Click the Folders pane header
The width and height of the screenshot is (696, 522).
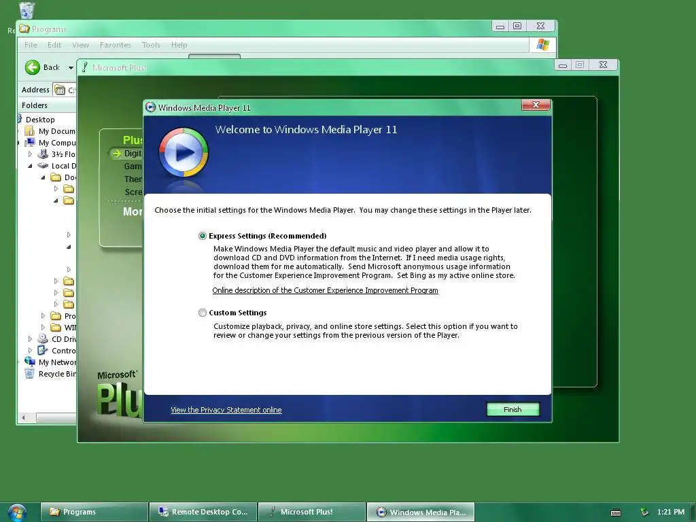tap(47, 105)
